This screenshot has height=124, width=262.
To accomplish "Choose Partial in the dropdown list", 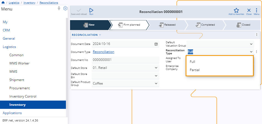I will pos(220,70).
